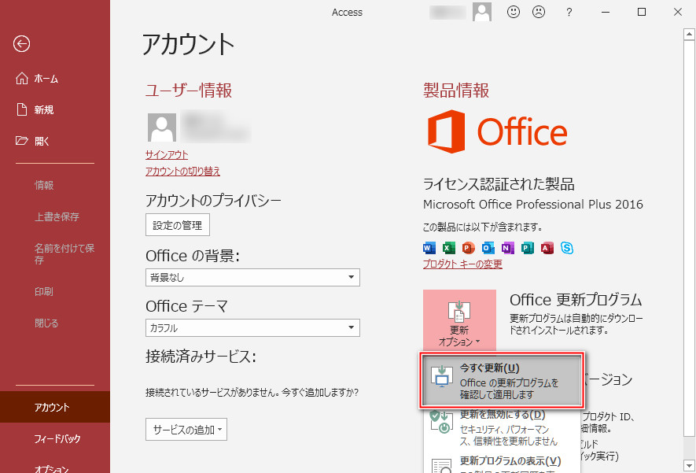The height and width of the screenshot is (473, 696).
Task: Click the Open (開く) folder icon
Action: click(x=22, y=141)
